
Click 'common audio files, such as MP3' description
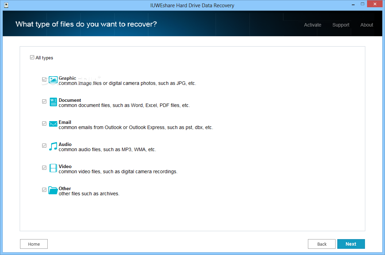click(107, 149)
